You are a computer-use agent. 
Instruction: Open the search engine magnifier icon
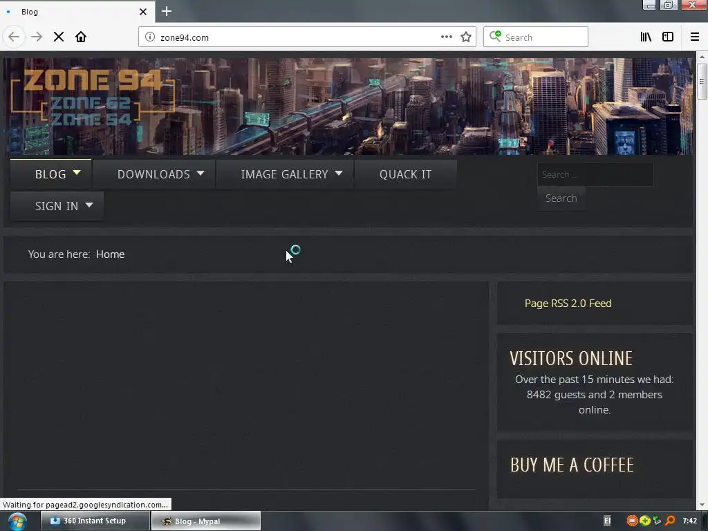click(x=495, y=37)
